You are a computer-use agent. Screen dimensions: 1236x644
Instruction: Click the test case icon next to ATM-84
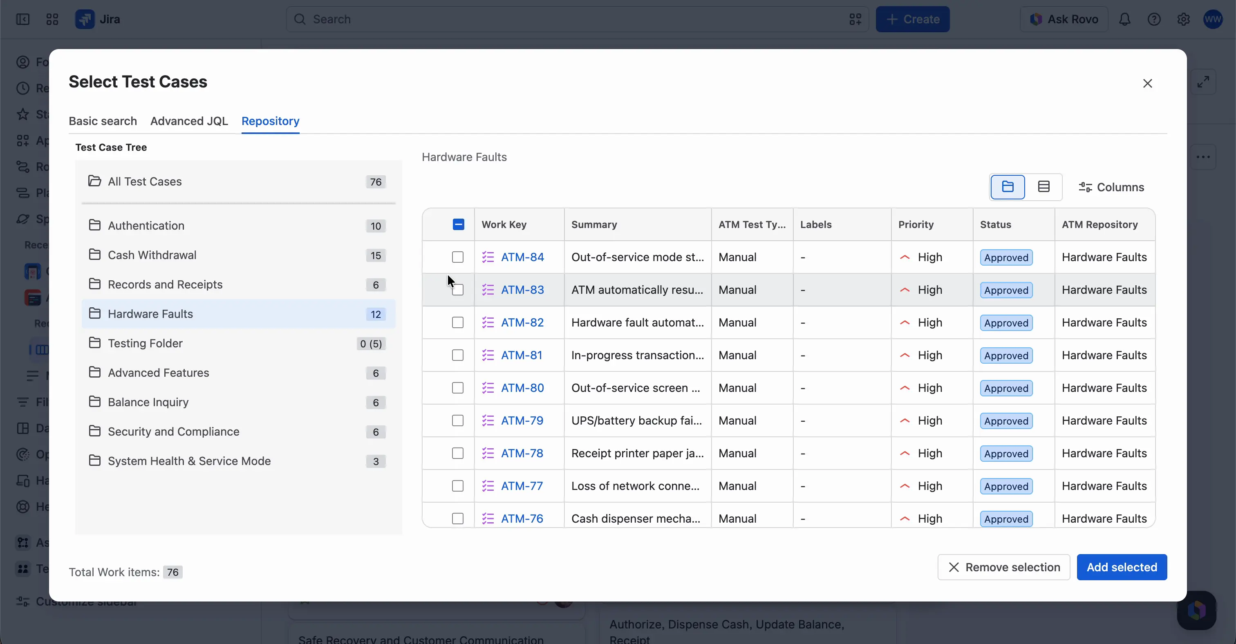point(488,257)
